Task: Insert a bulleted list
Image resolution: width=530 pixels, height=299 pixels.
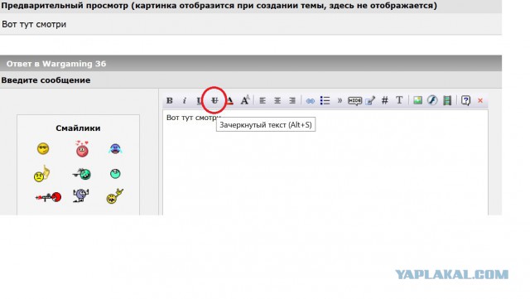Action: pyautogui.click(x=325, y=100)
